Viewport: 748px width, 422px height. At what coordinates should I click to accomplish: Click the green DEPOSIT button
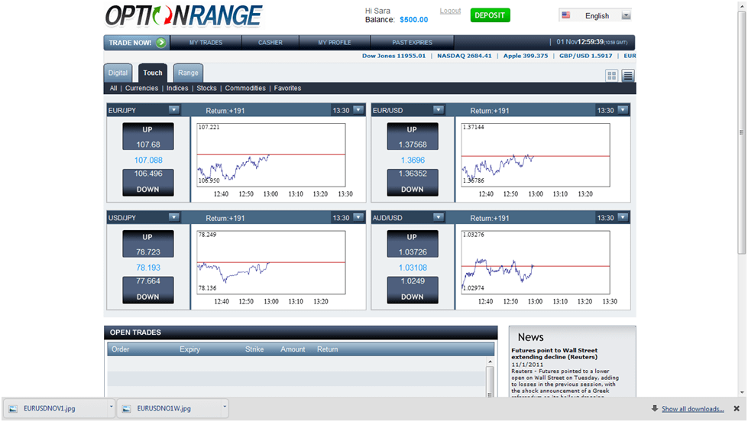pos(490,15)
